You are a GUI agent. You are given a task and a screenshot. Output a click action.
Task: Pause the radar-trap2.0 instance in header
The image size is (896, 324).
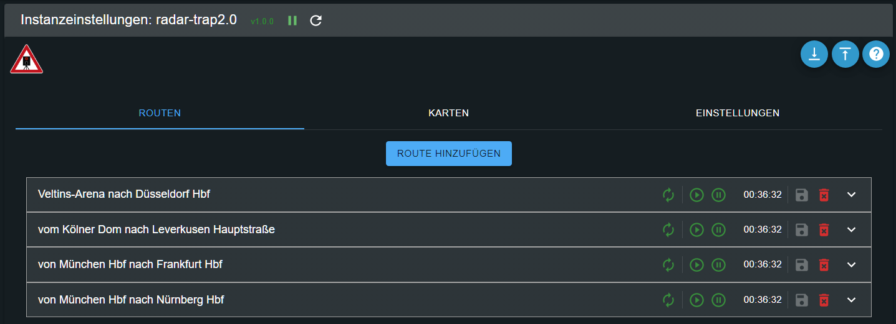click(x=292, y=21)
